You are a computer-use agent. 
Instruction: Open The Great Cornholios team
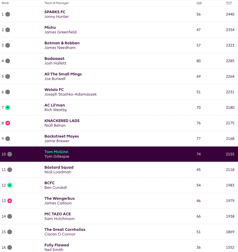pyautogui.click(x=65, y=230)
